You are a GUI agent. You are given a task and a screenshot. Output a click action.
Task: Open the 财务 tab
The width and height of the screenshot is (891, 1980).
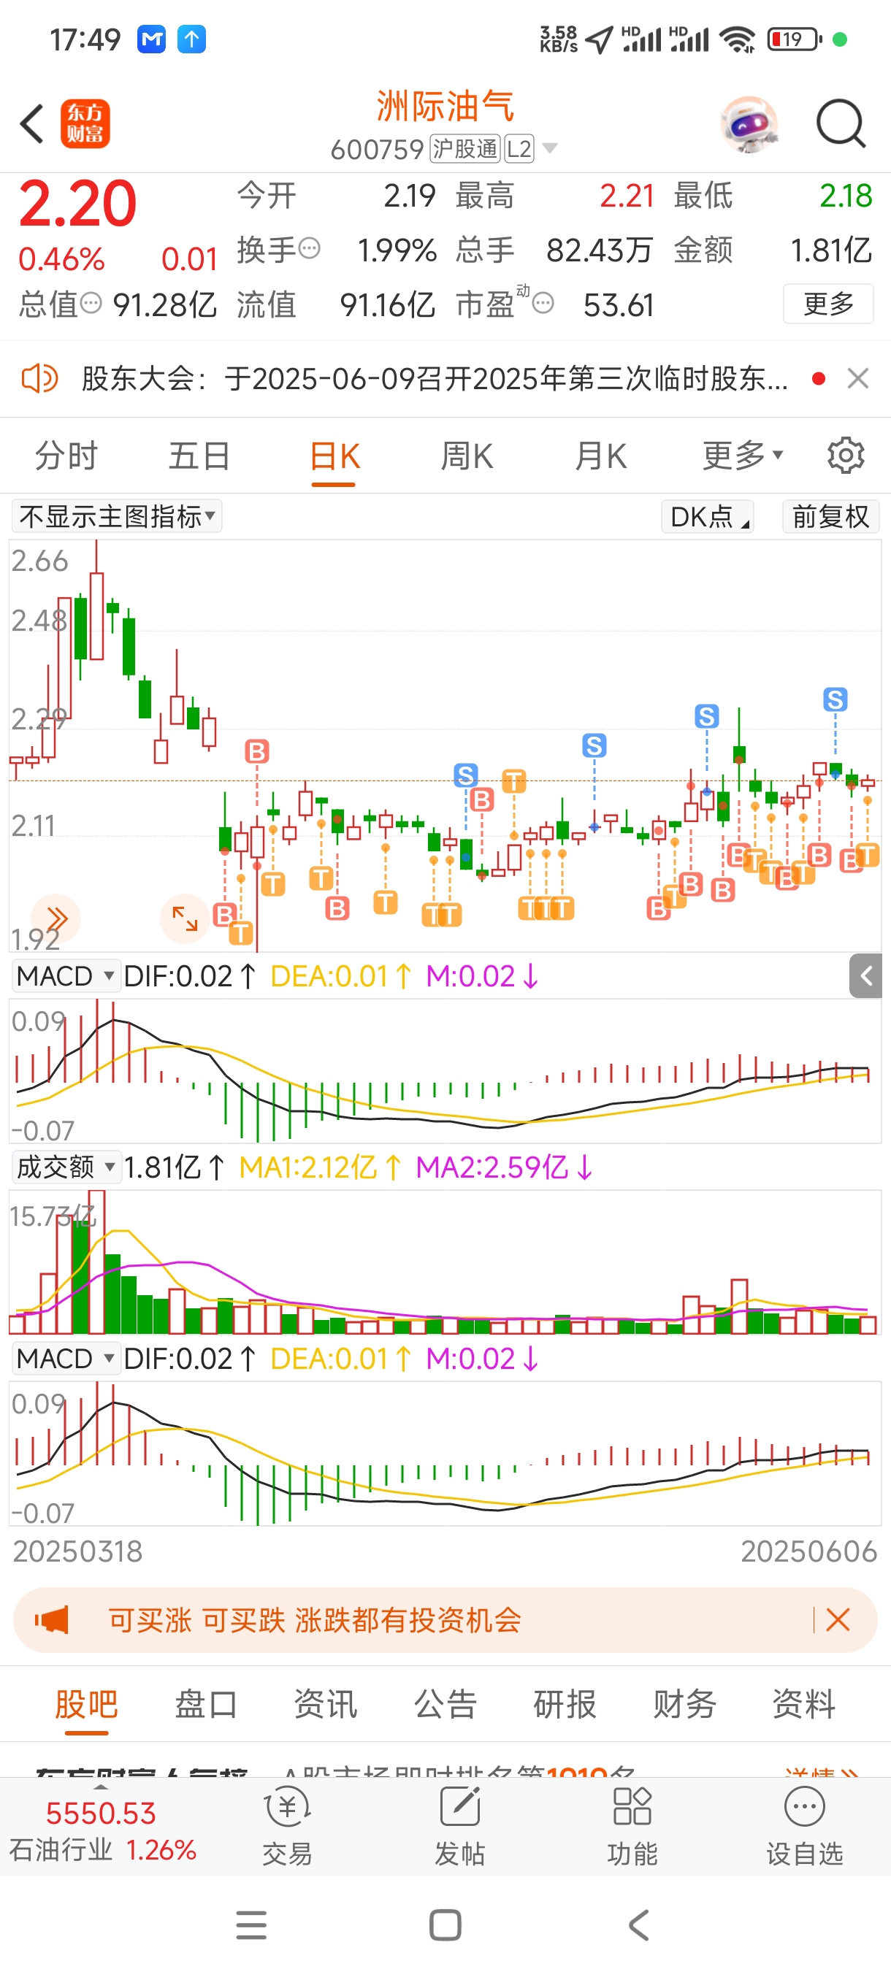685,1704
